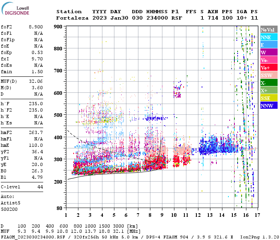Select the Vo+ legend color swatch
280x240 pixels.
(269, 68)
